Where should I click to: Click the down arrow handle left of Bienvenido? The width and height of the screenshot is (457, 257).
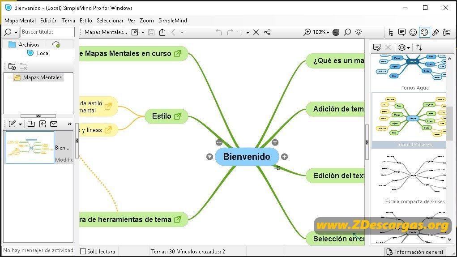point(209,157)
